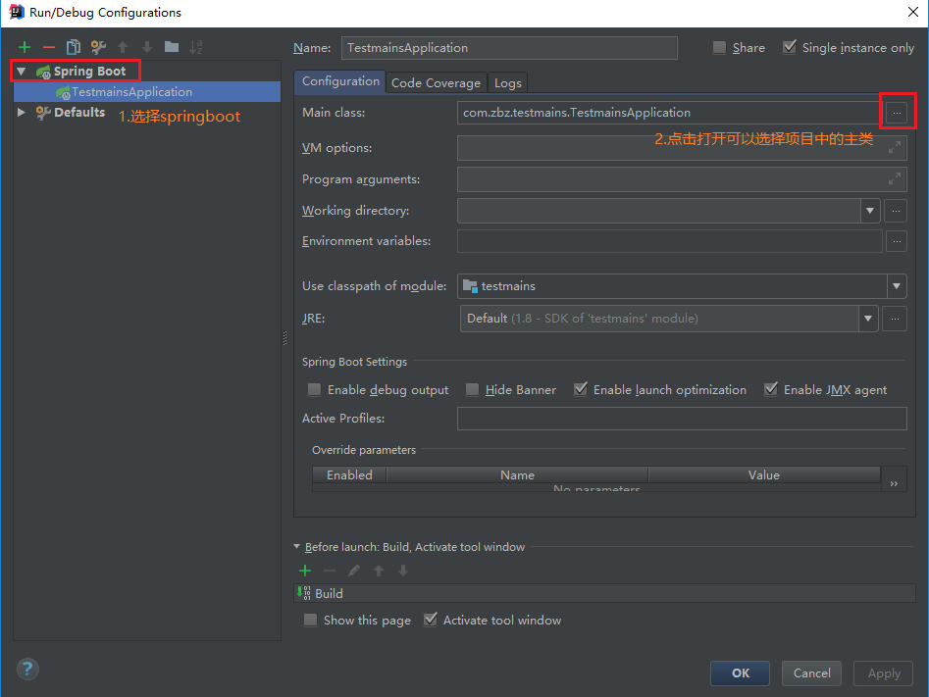Screen dimensions: 929x697
Task: Click the Cancel button
Action: [811, 672]
